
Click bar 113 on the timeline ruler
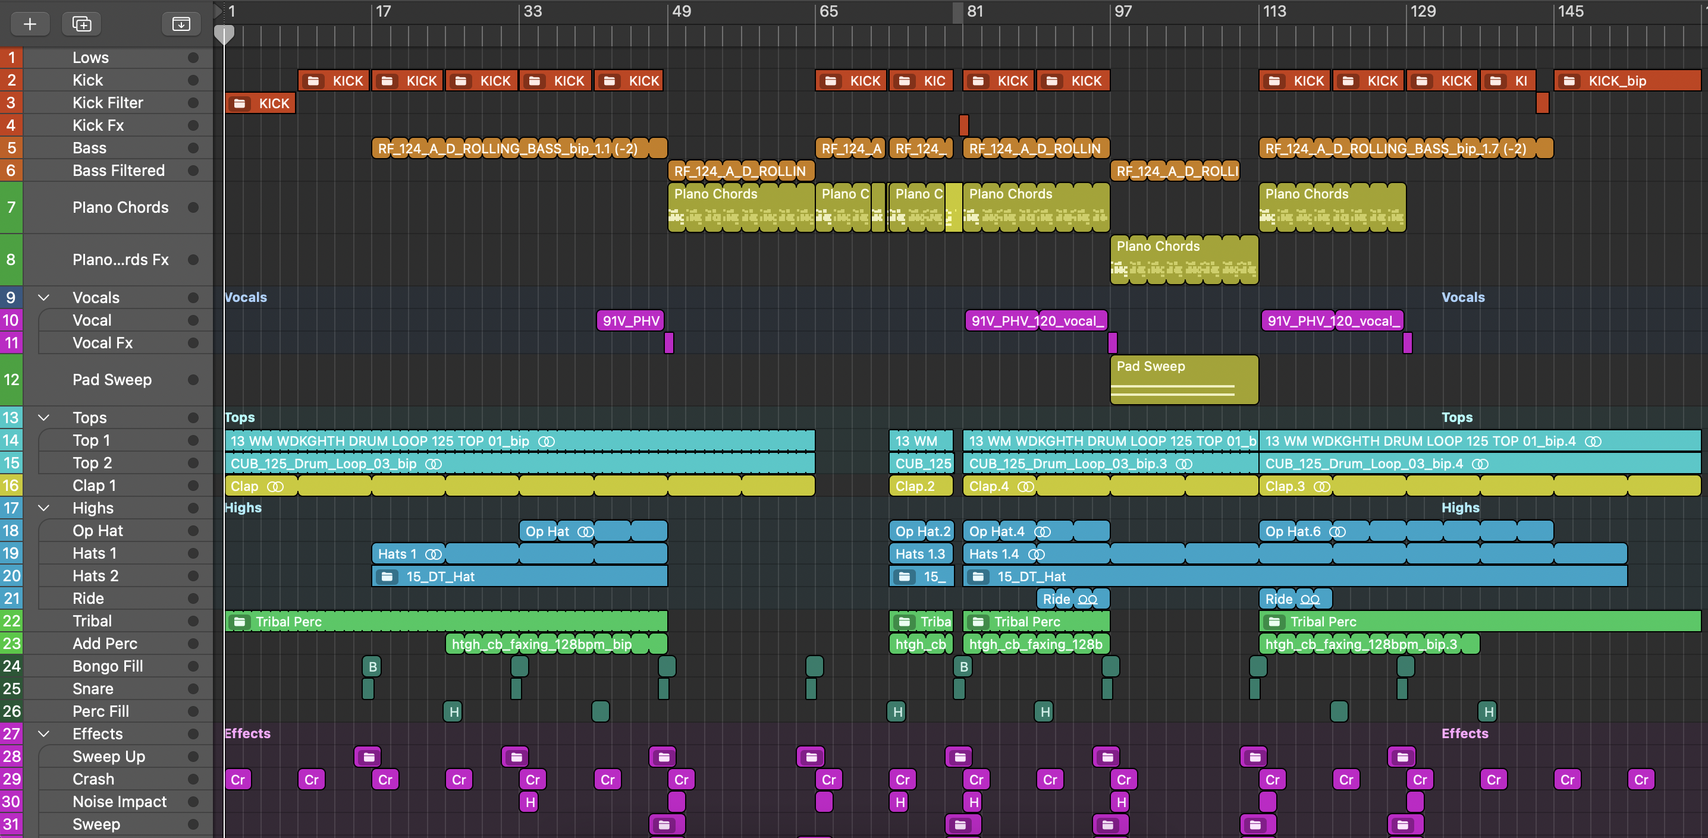(1273, 11)
